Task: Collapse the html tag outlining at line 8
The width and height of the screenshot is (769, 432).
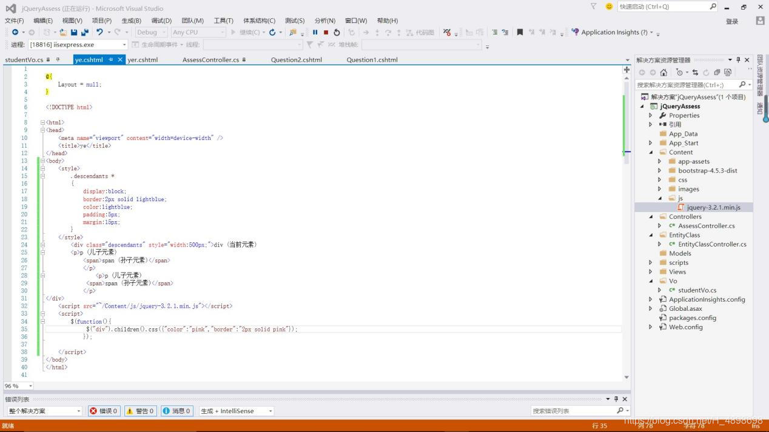Action: tap(42, 122)
